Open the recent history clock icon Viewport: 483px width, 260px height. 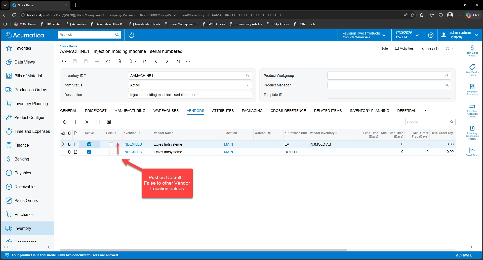point(131,35)
